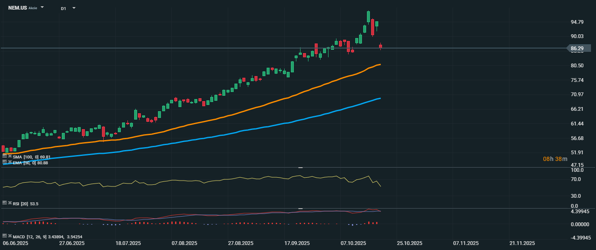This screenshot has height=250, width=596.
Task: Grab the resize handle above the RSI panel
Action: [x=300, y=167]
